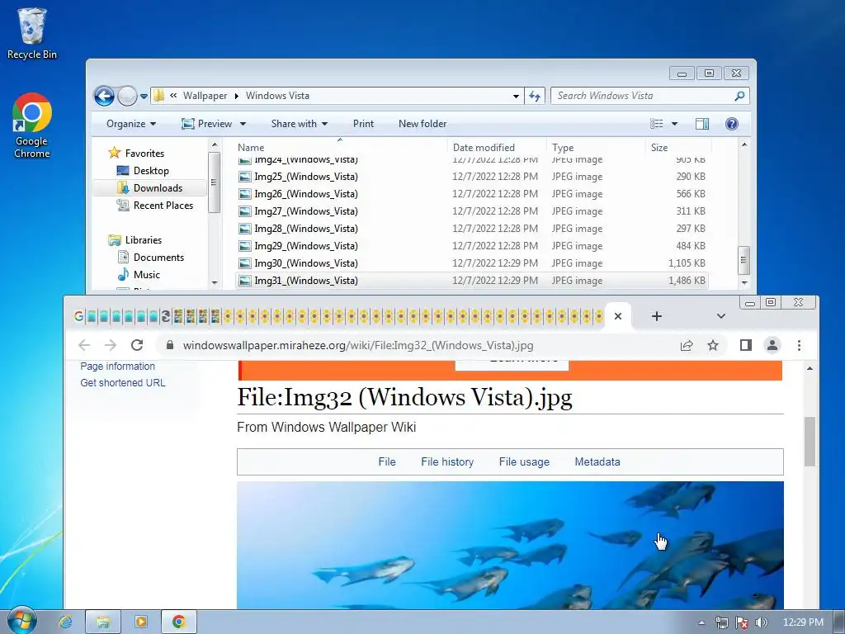Click the Img28_(Windows_Vista) file icon
Image resolution: width=845 pixels, height=634 pixels.
244,229
